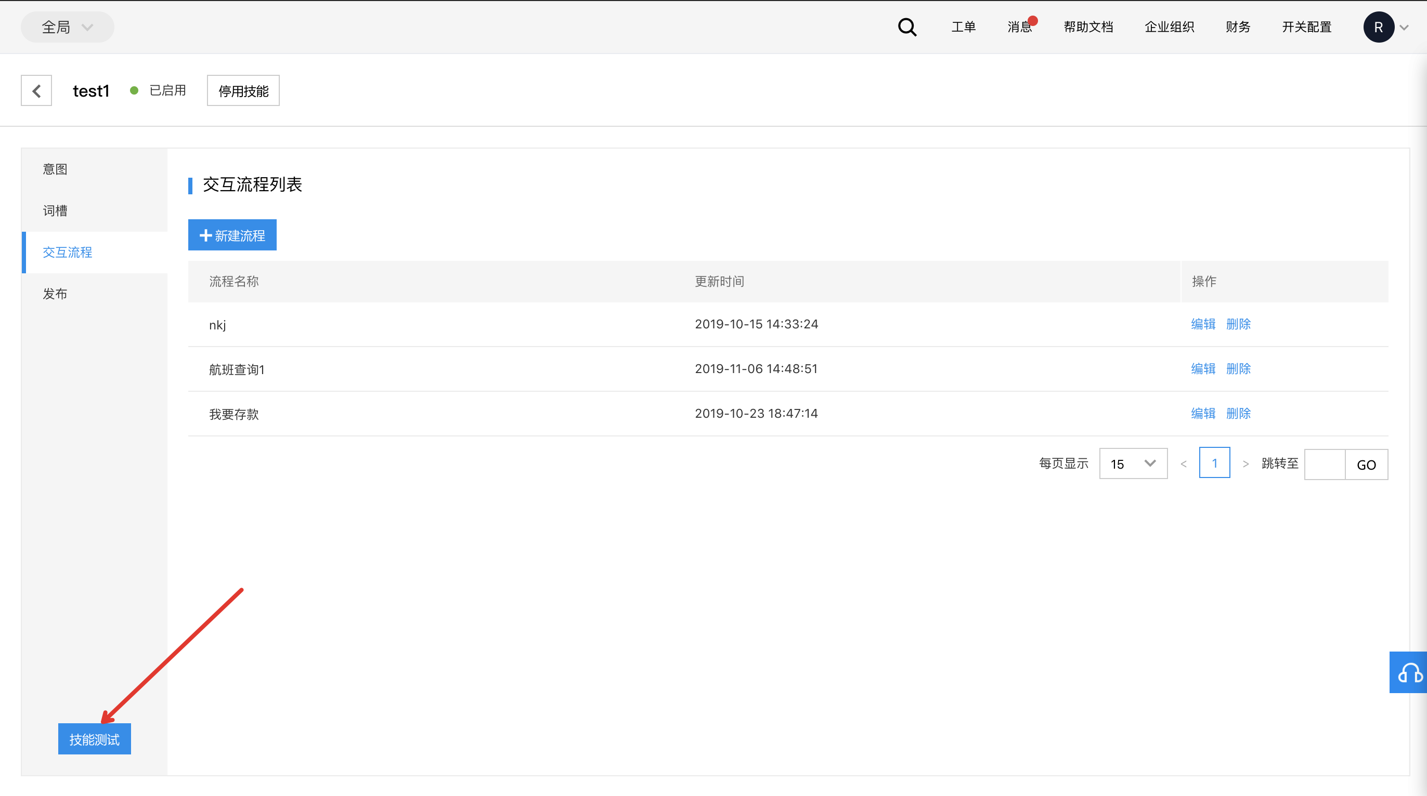Click the search magnifier icon
The width and height of the screenshot is (1427, 796).
[907, 27]
